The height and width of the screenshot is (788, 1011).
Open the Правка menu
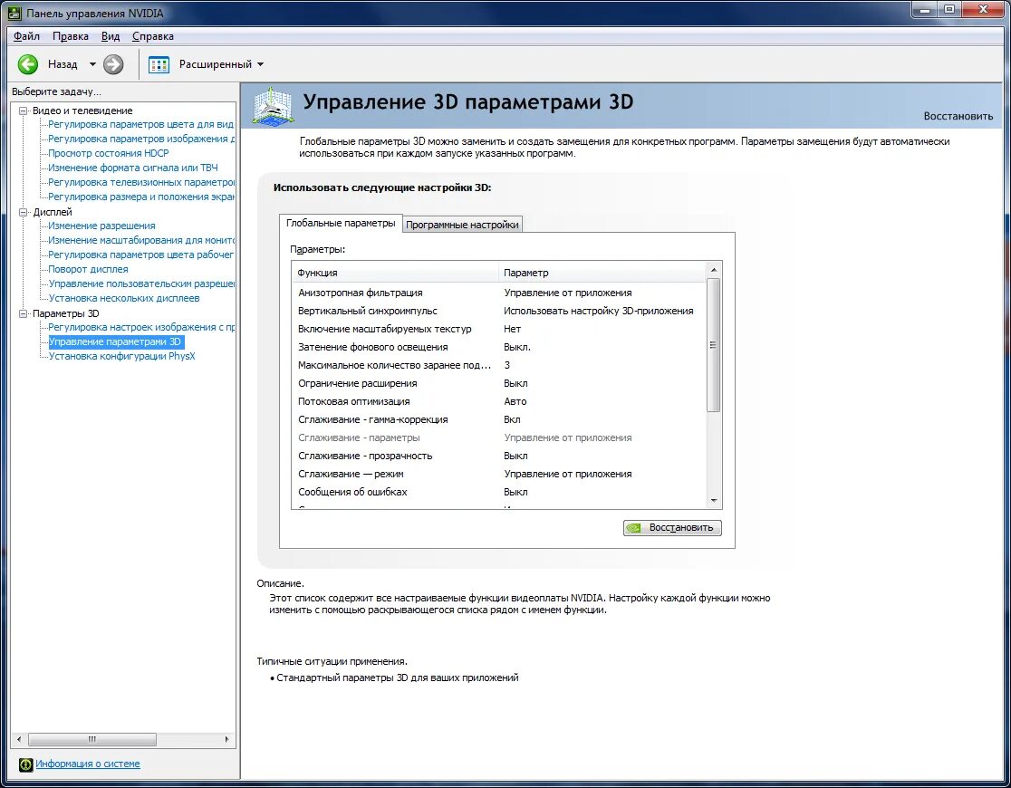pos(71,36)
